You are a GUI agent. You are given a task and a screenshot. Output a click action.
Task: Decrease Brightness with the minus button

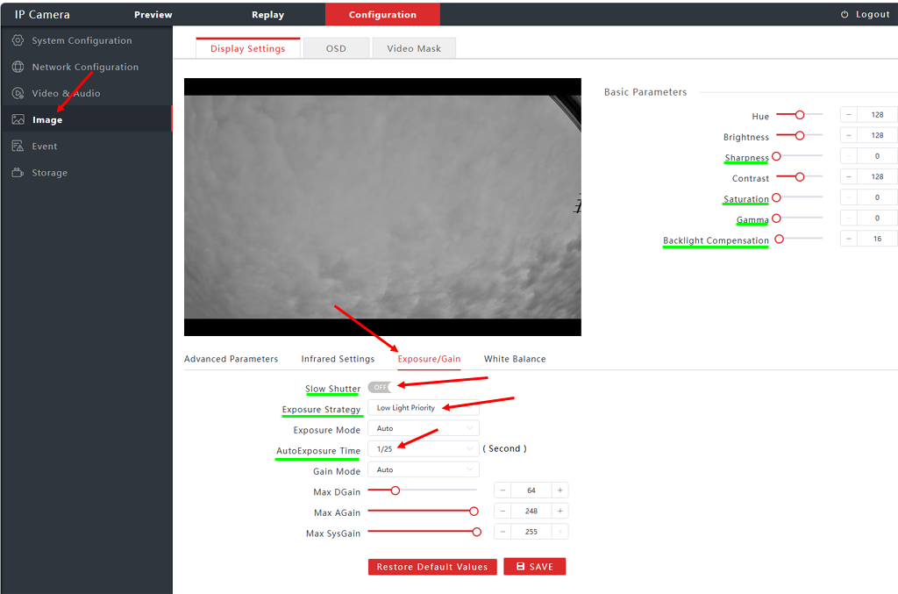point(849,135)
